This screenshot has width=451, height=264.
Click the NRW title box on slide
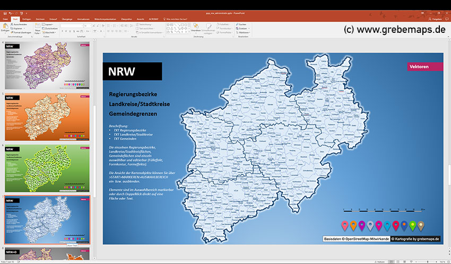[132, 72]
